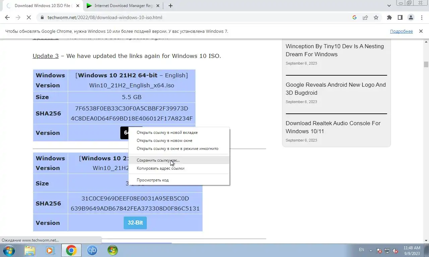Open the Chrome side panel
This screenshot has width=429, height=257.
click(400, 17)
